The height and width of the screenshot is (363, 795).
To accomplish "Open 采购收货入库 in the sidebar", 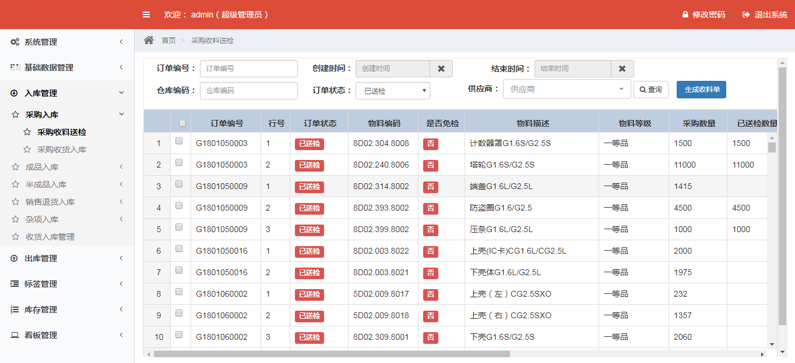I will pyautogui.click(x=61, y=150).
